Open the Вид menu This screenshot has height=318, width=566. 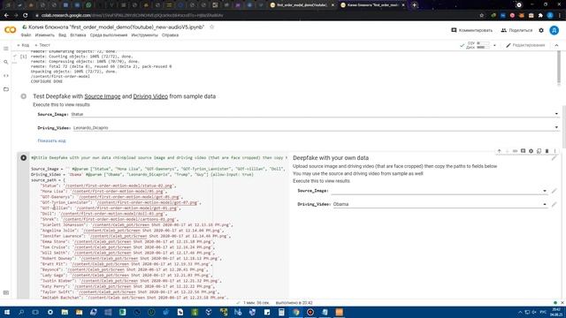[62, 35]
